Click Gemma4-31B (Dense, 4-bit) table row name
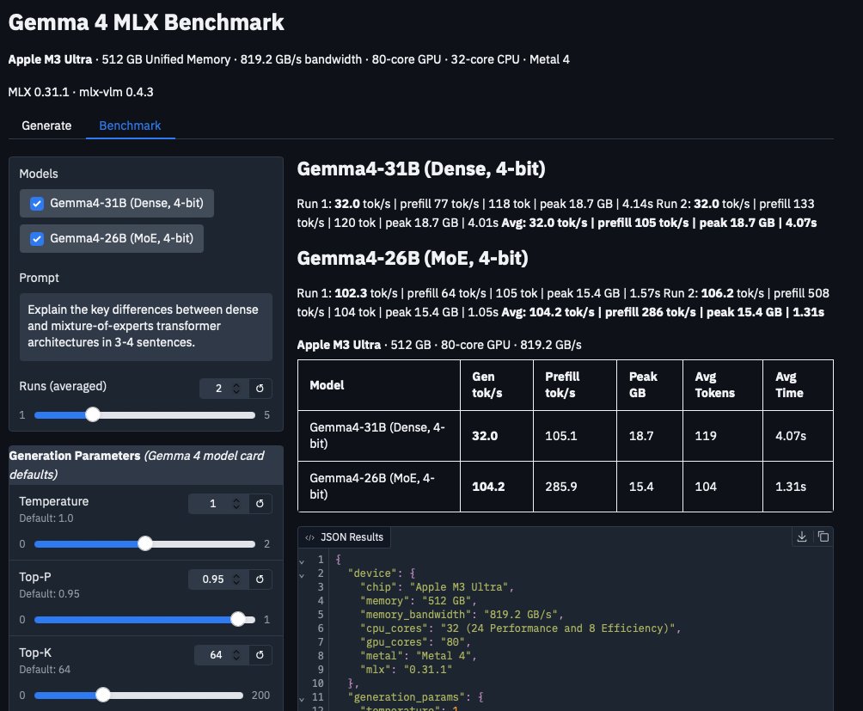 pyautogui.click(x=379, y=436)
